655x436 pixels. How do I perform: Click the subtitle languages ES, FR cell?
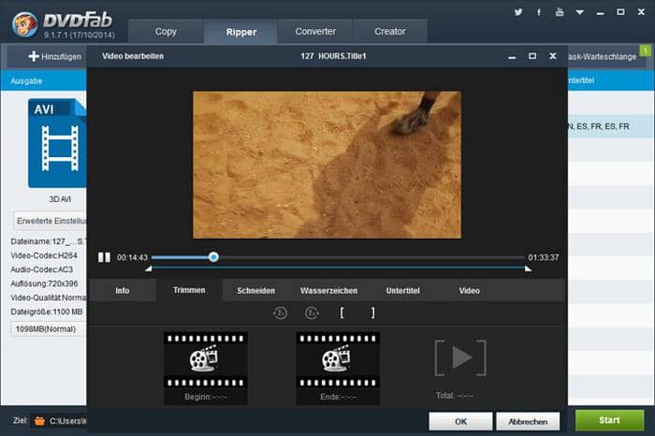point(599,126)
